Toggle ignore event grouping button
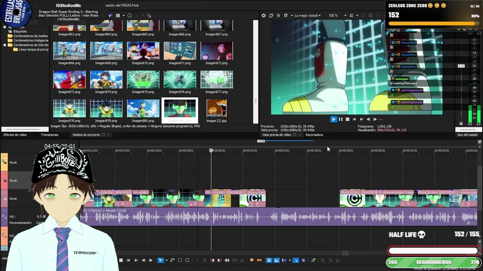 (x=303, y=260)
